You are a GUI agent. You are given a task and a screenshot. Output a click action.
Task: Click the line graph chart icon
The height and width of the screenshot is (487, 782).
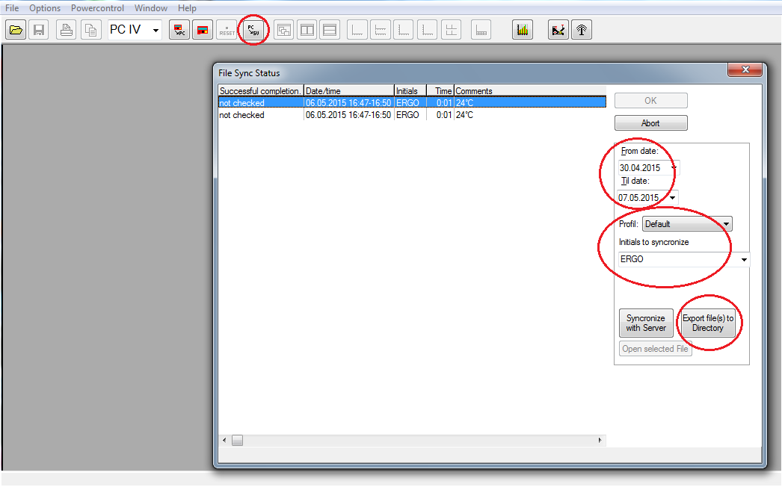pyautogui.click(x=558, y=30)
